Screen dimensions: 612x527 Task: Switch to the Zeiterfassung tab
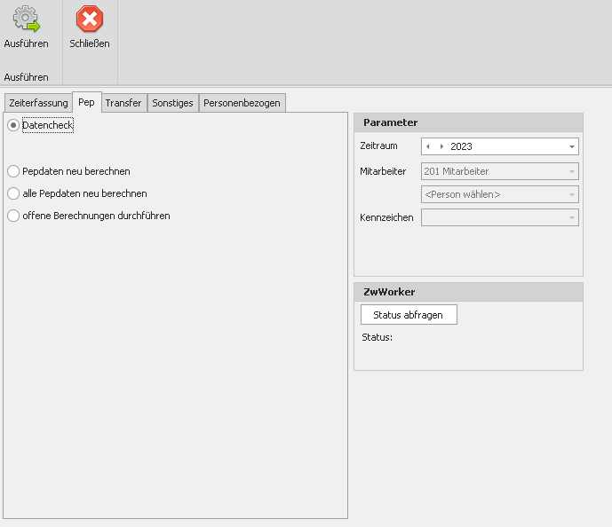[38, 103]
